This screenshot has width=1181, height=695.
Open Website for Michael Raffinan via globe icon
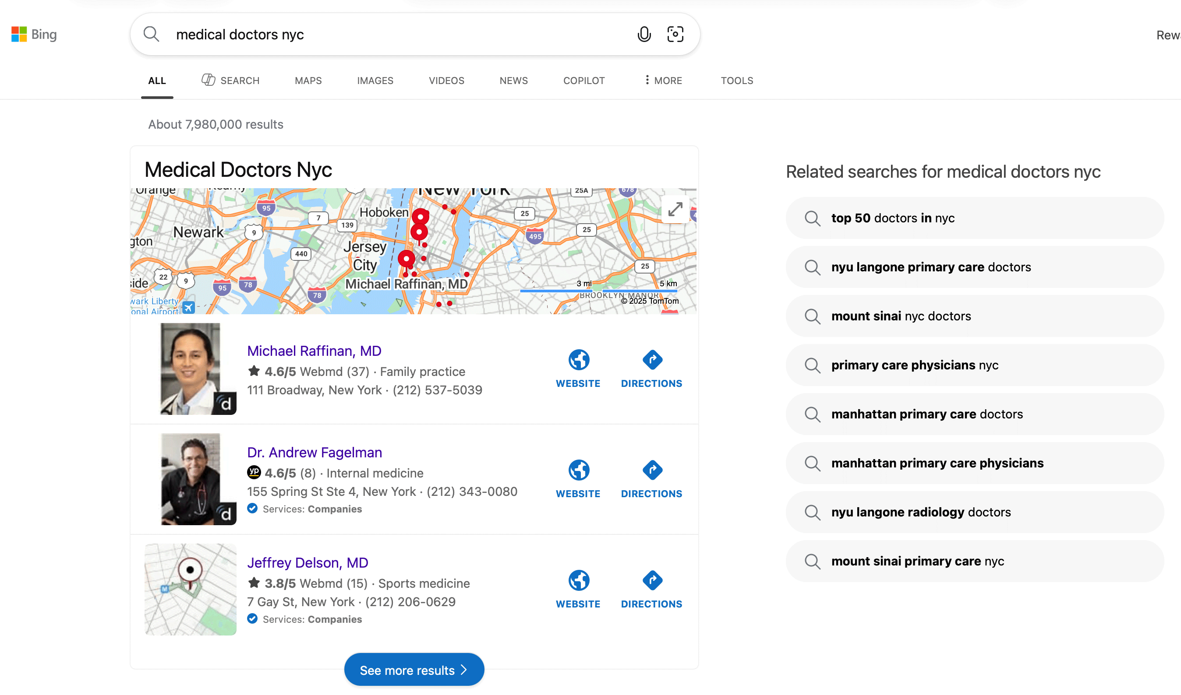tap(578, 359)
